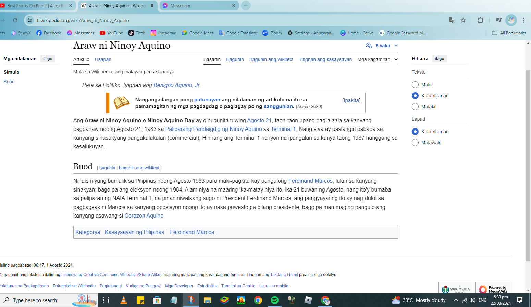Select Malawak width option
This screenshot has height=307, width=531.
[415, 143]
